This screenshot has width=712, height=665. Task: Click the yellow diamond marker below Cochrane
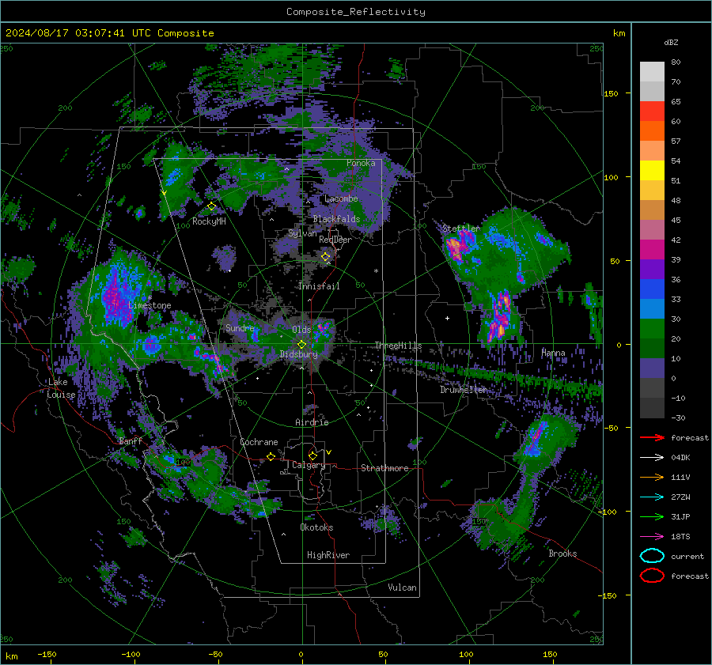click(x=271, y=456)
